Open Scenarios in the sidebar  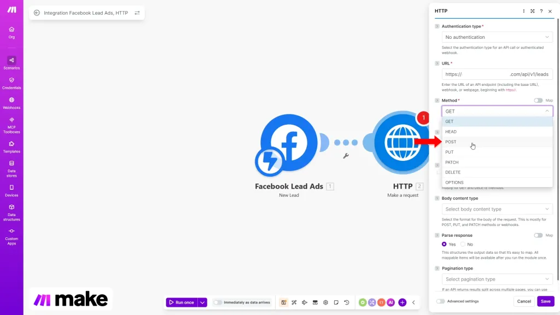coord(11,63)
